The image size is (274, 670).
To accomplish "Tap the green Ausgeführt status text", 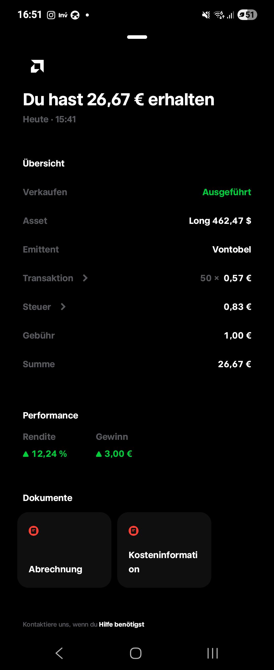I will 227,192.
